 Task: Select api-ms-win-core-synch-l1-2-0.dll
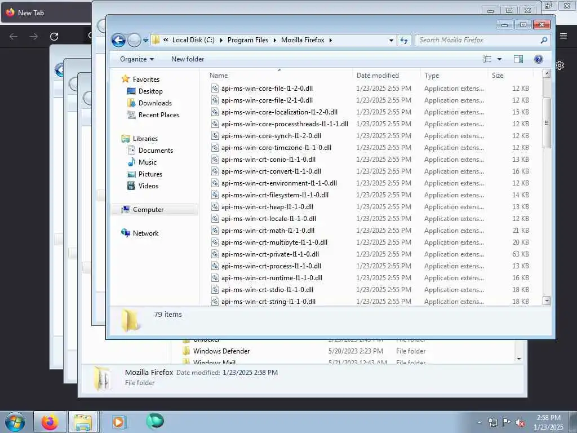tap(271, 135)
